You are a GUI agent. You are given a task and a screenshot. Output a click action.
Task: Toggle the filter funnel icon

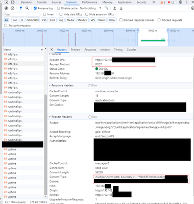click(x=21, y=8)
